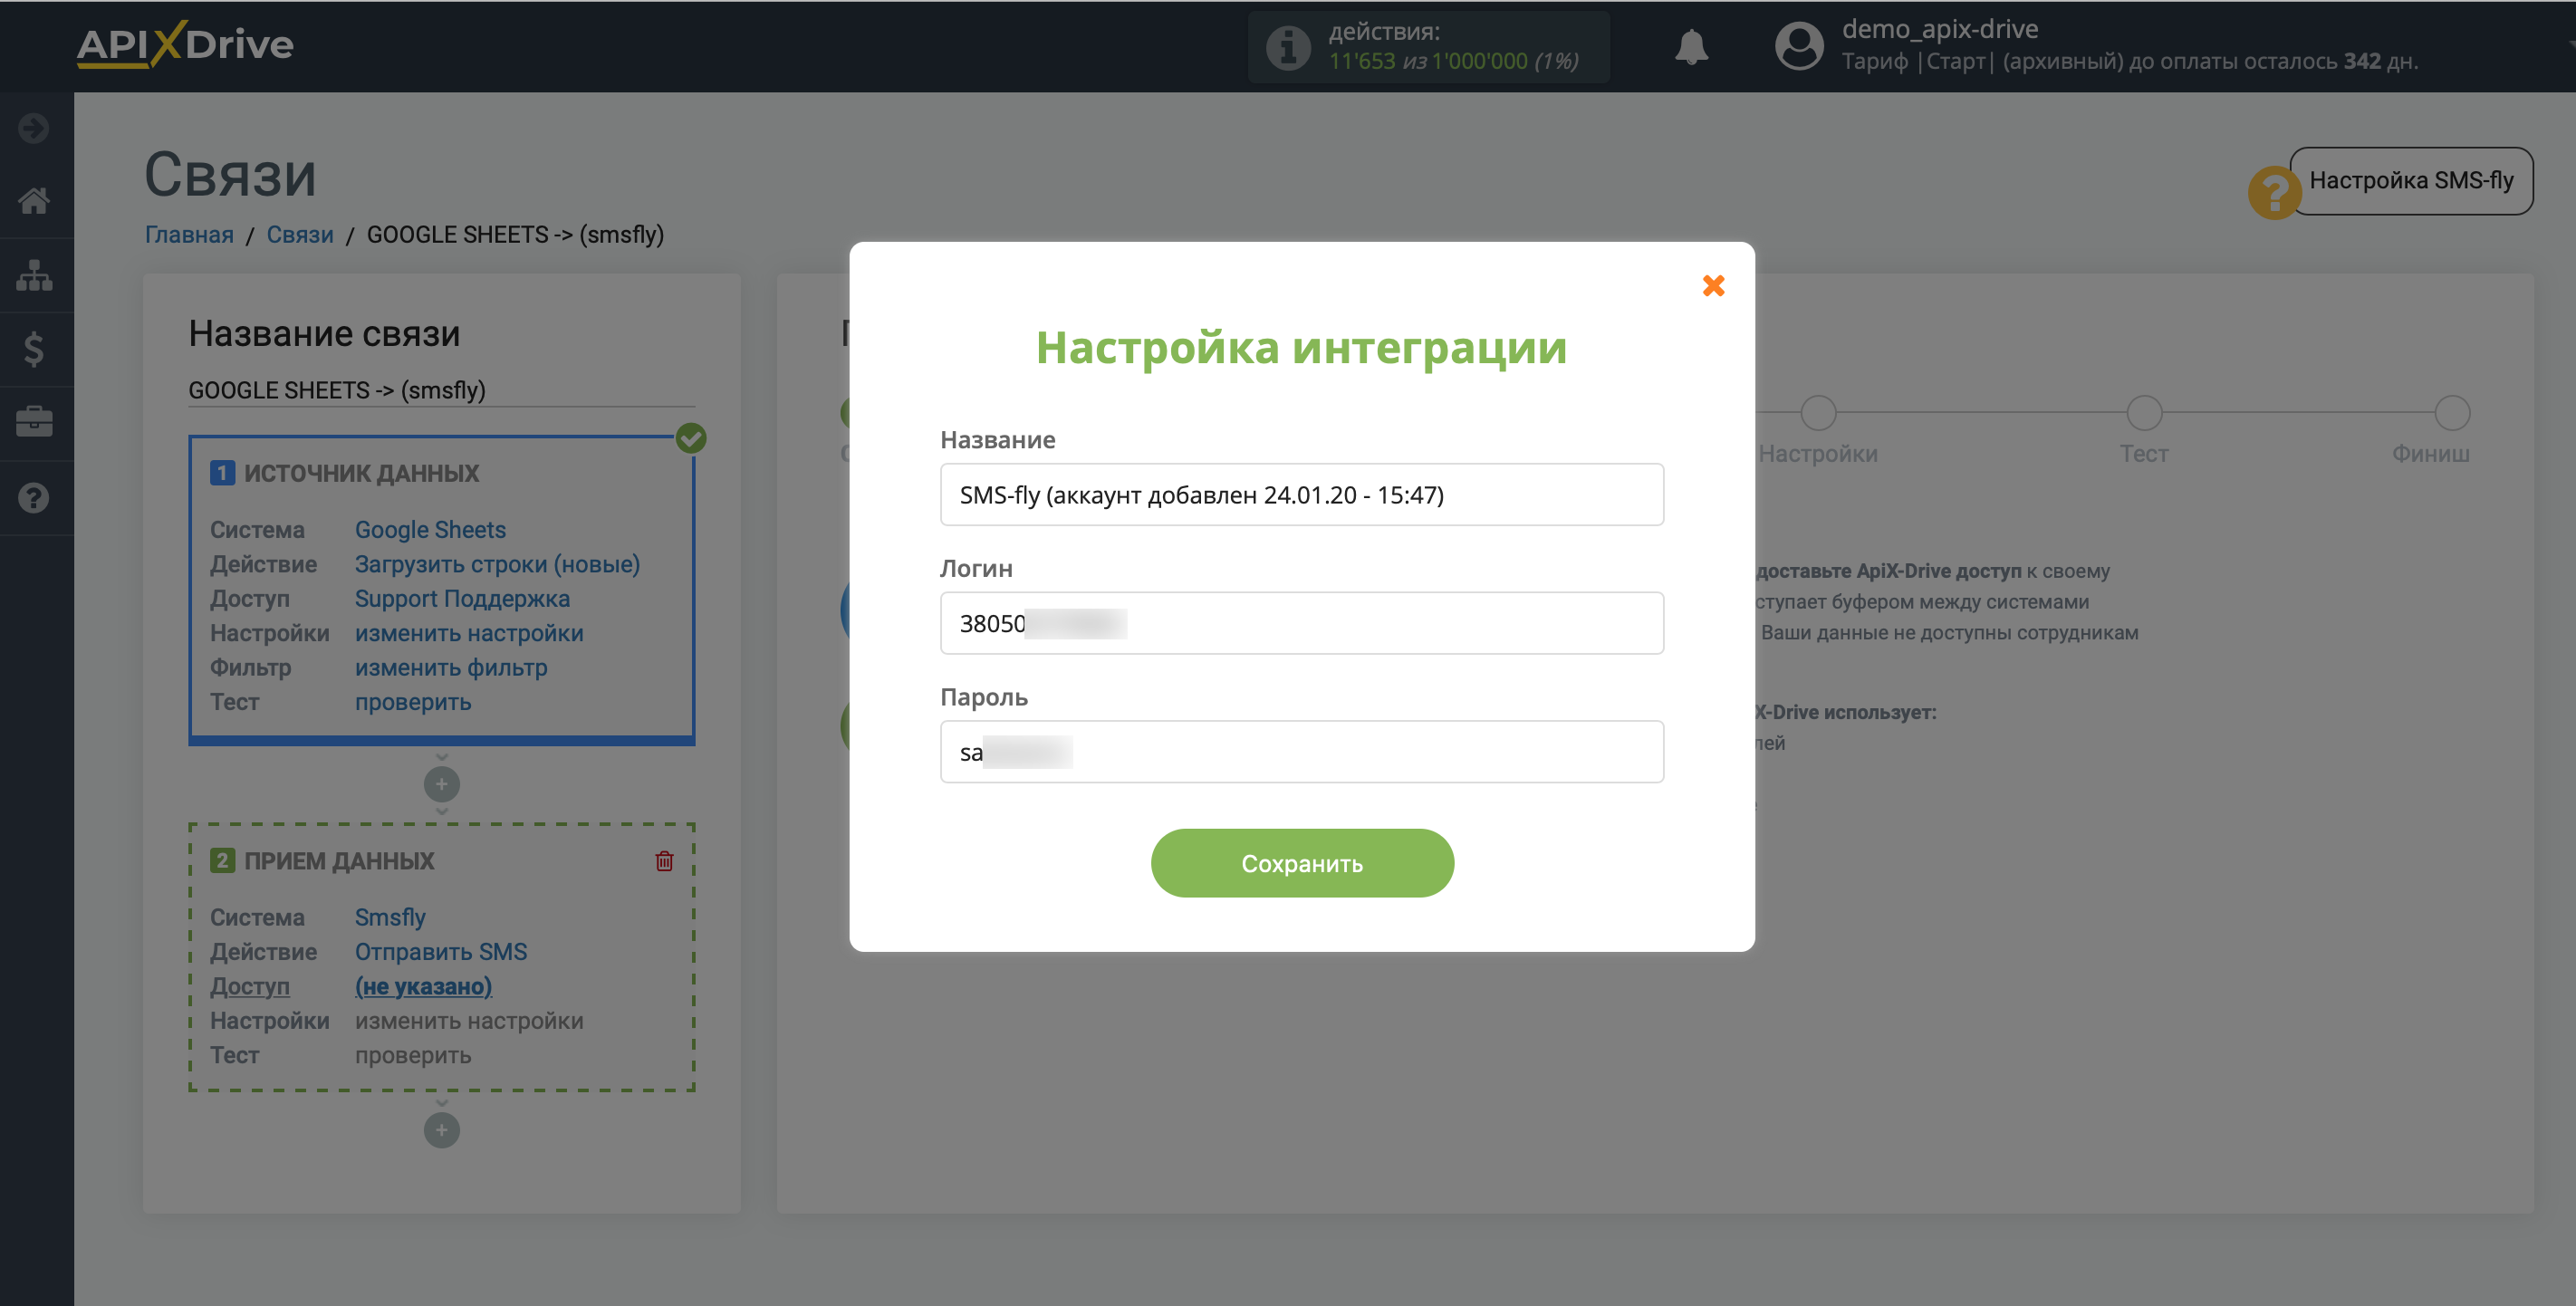Click source проверить test link
Viewport: 2576px width, 1306px height.
(413, 702)
